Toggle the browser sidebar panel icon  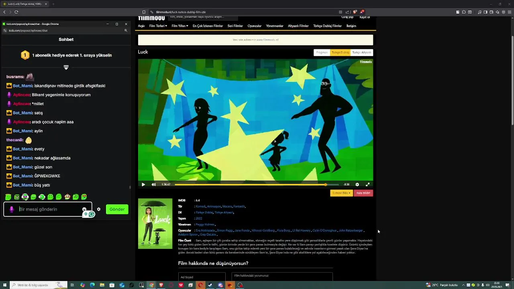tap(485, 12)
